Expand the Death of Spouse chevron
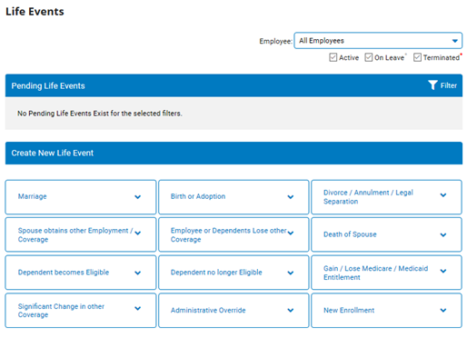Viewport: 467px width, 338px height. pos(443,235)
